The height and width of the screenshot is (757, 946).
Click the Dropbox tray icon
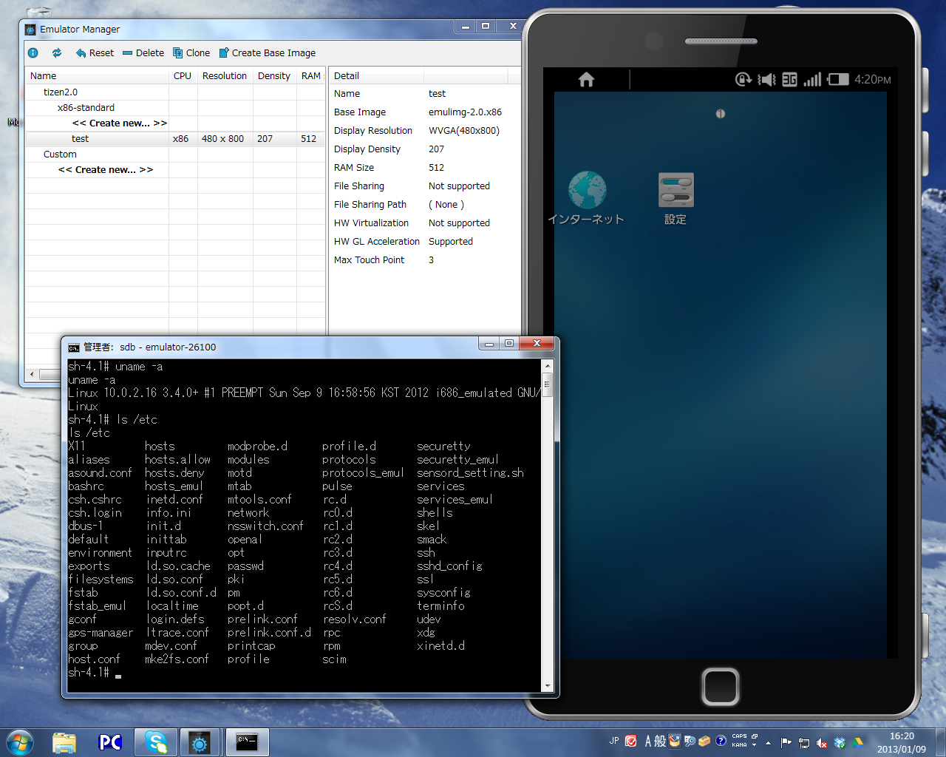(x=840, y=743)
